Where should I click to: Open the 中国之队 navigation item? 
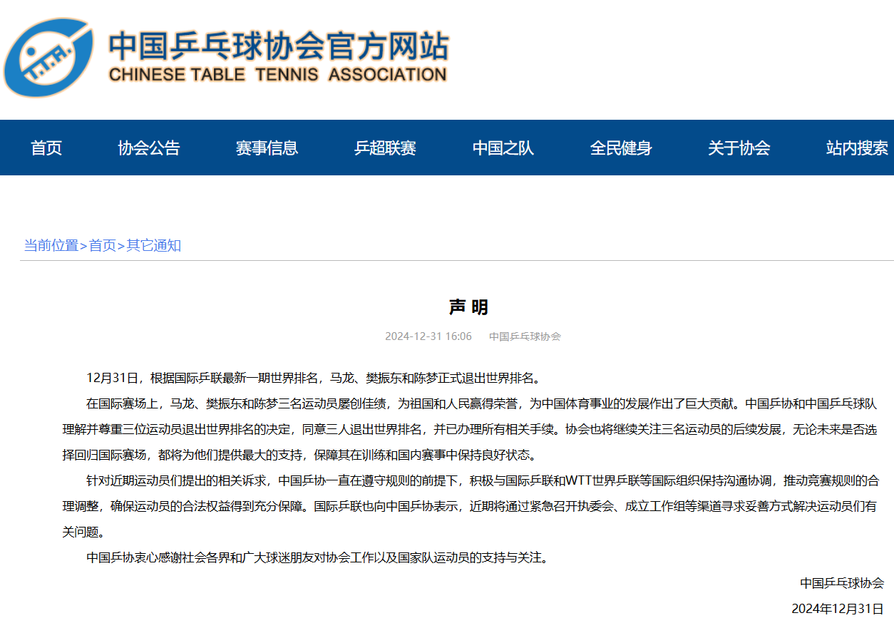pos(503,148)
